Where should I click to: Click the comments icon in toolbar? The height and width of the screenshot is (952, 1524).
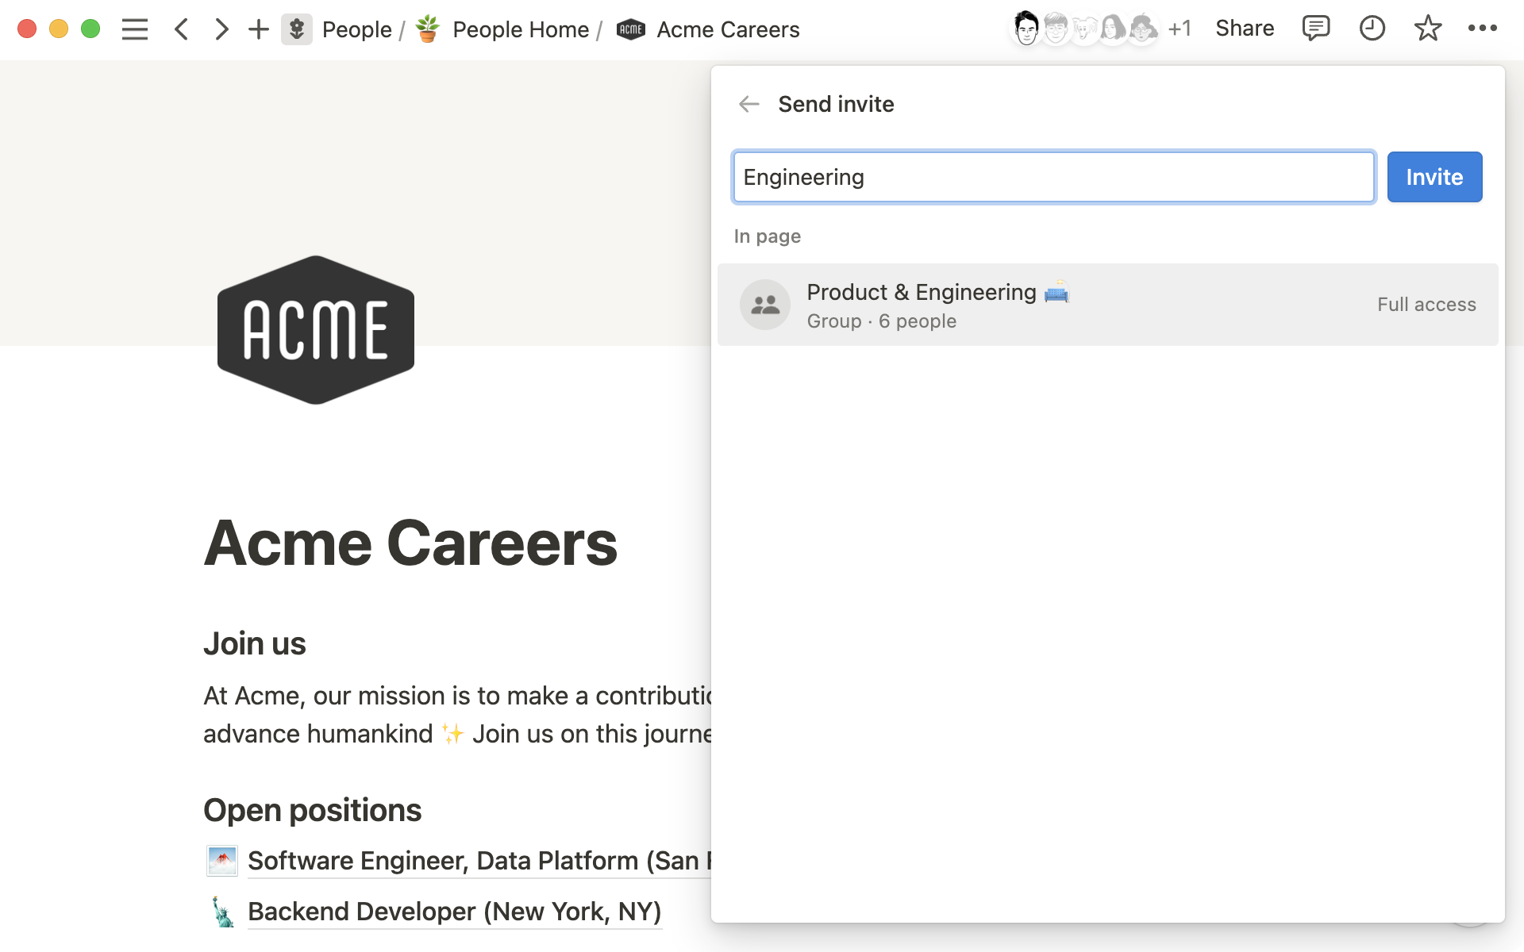click(x=1314, y=29)
